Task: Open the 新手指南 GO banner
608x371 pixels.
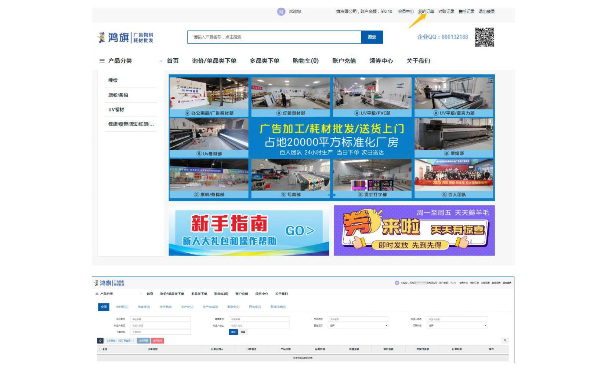Action: pyautogui.click(x=249, y=230)
